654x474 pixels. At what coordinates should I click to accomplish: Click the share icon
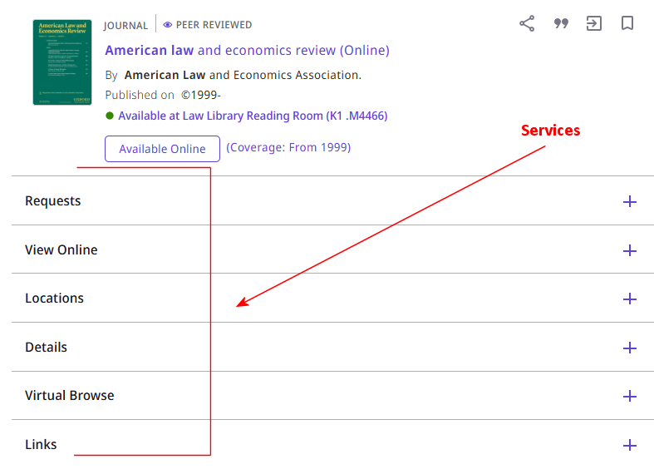[527, 23]
